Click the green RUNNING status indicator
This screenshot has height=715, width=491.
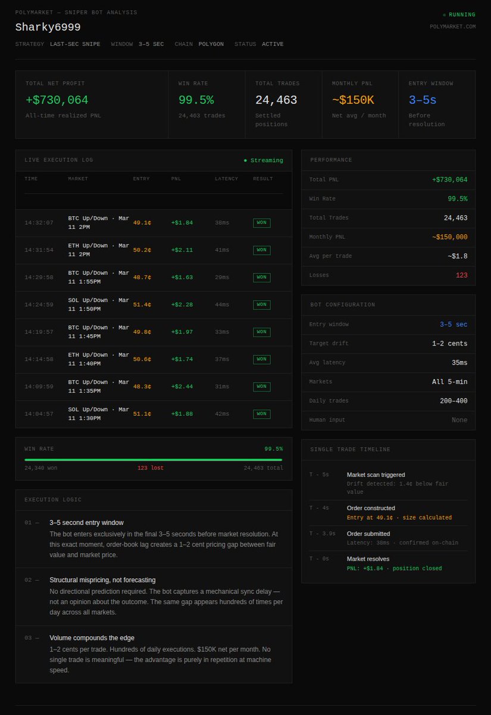[459, 14]
